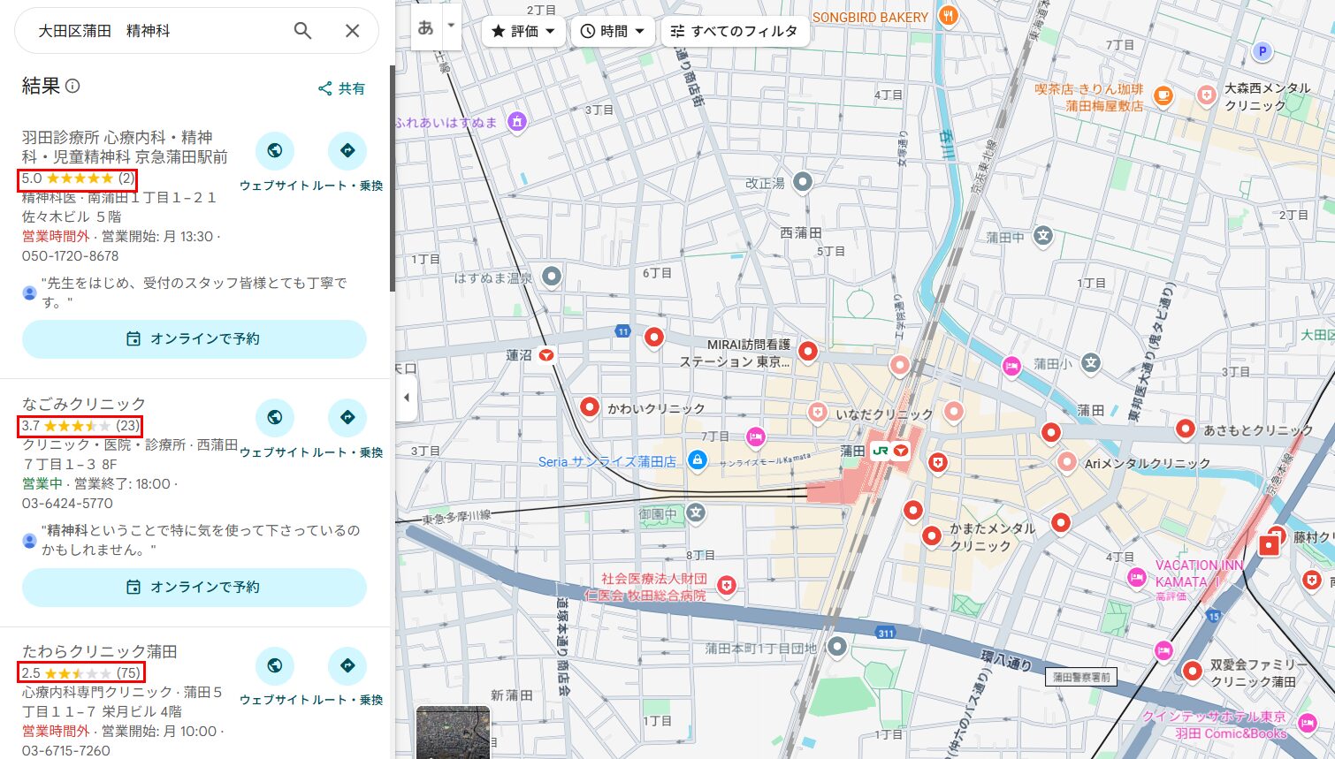Click the 蓮沼 station icon
Screen dimensions: 1335x759
point(546,355)
